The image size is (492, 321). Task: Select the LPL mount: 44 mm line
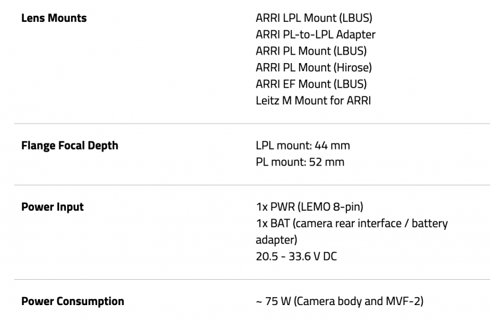pos(303,146)
